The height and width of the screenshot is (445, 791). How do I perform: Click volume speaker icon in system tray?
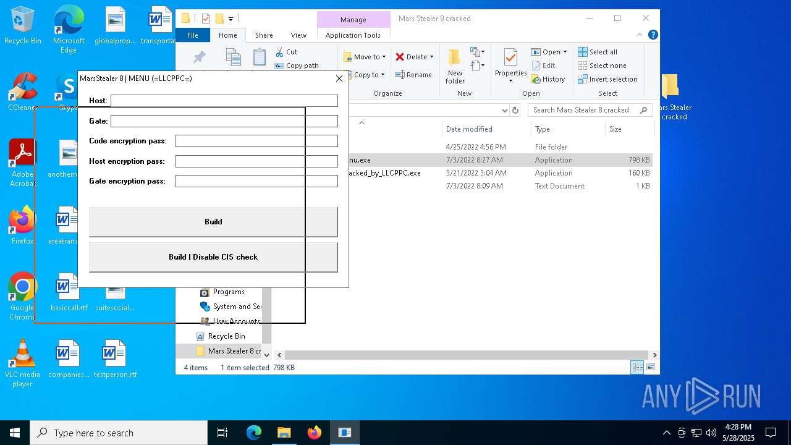point(711,433)
